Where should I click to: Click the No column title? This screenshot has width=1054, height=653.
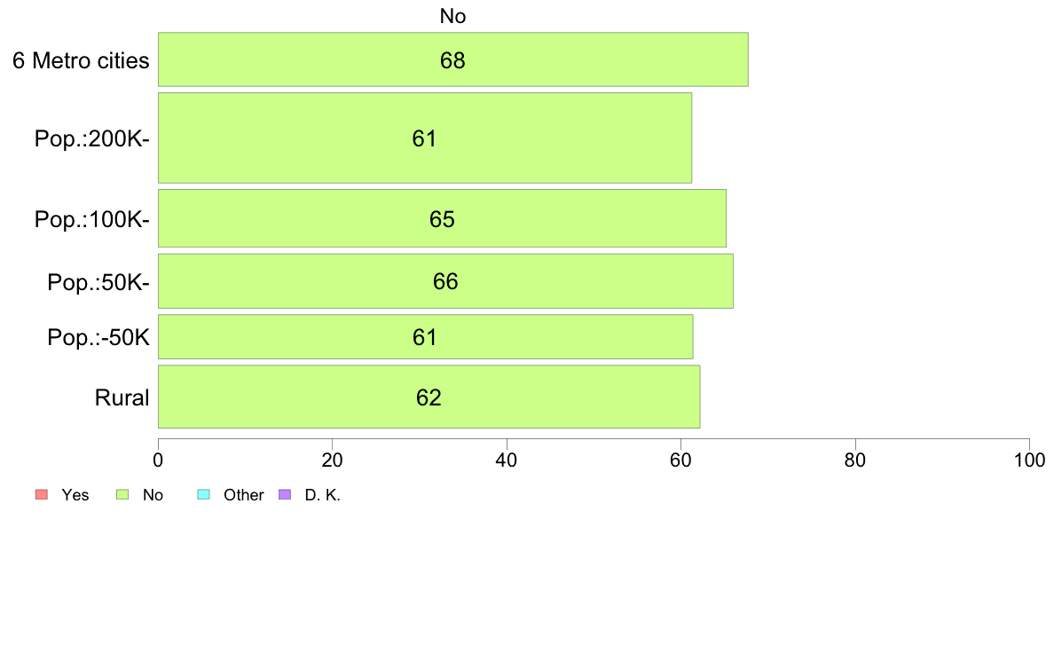tap(453, 16)
